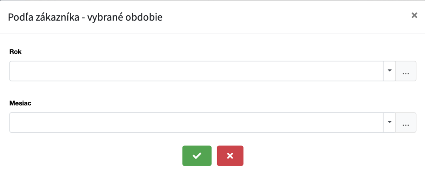Expand the Mesiac dropdown arrow
The height and width of the screenshot is (174, 425).
(x=389, y=123)
